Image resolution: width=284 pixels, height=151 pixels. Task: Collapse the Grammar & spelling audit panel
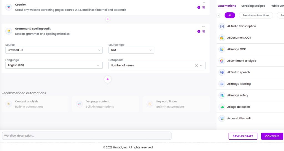pyautogui.click(x=204, y=26)
